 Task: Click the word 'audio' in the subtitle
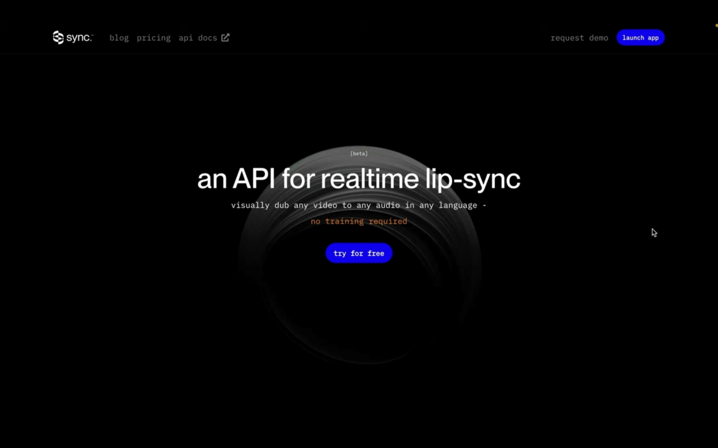(x=387, y=205)
